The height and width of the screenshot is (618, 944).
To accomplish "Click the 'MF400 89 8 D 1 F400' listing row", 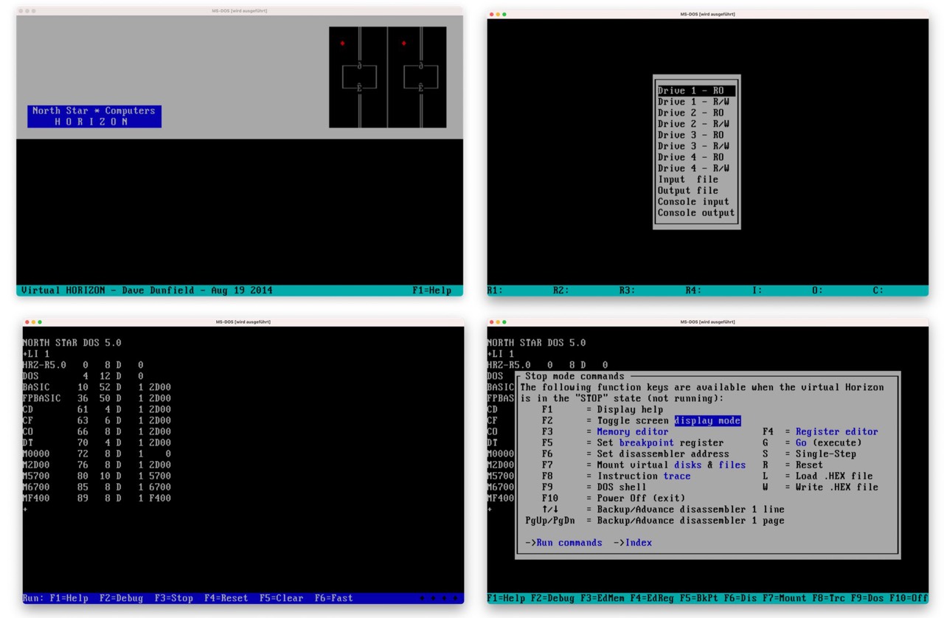I will (x=97, y=498).
